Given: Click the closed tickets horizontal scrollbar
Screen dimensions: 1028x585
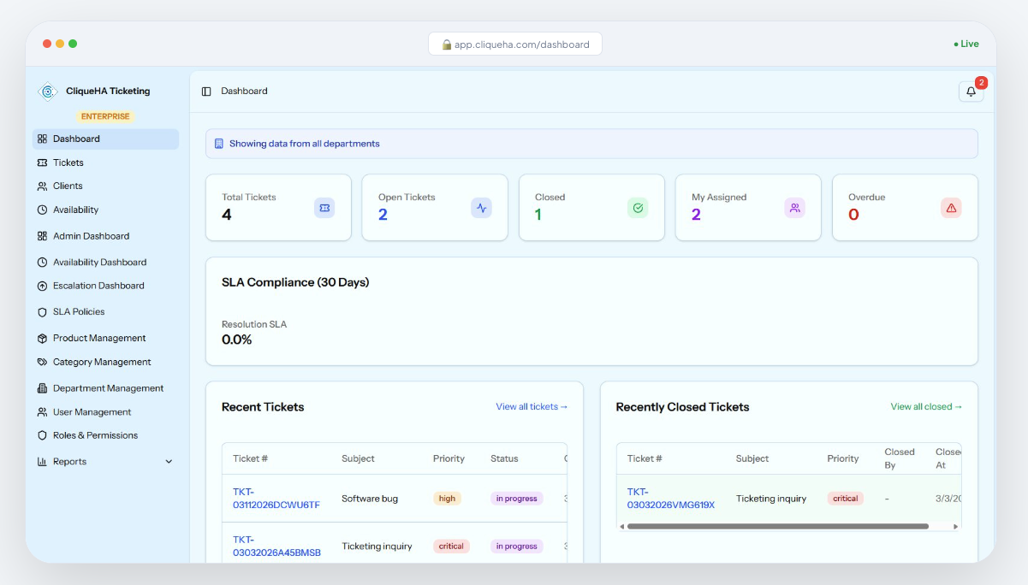Looking at the screenshot, I should point(777,527).
